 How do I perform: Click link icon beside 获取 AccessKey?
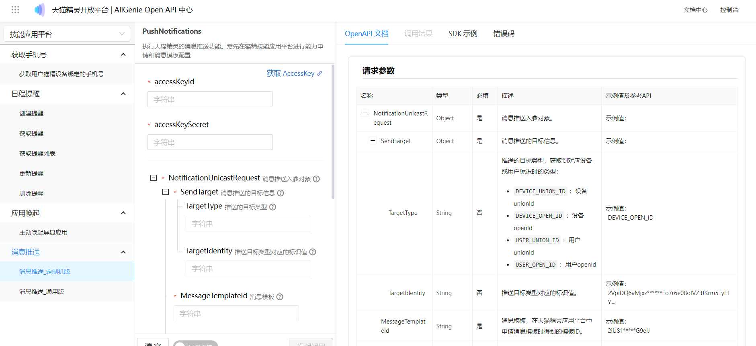[x=320, y=73]
